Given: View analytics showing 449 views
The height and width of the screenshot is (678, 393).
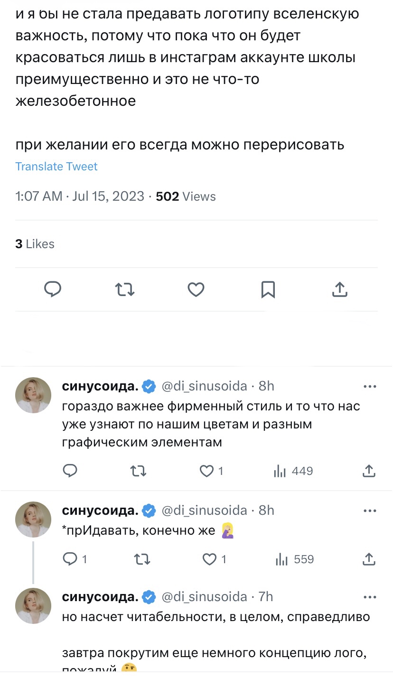Looking at the screenshot, I should click(293, 471).
